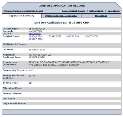Image resolution: width=123 pixels, height=117 pixels.
Task: Select applicant rep KRAMER LEVIN
Action: tap(37, 57)
